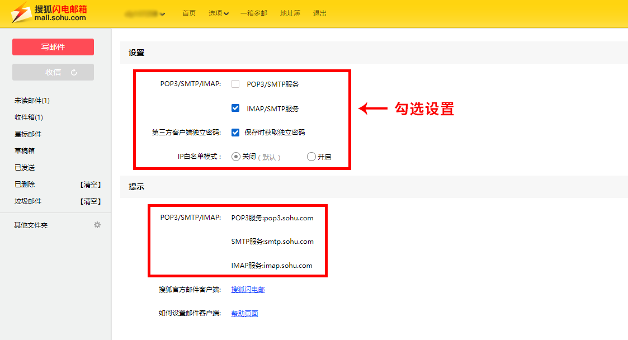Click the IMAP服务:imap.sohu.com text

point(272,266)
